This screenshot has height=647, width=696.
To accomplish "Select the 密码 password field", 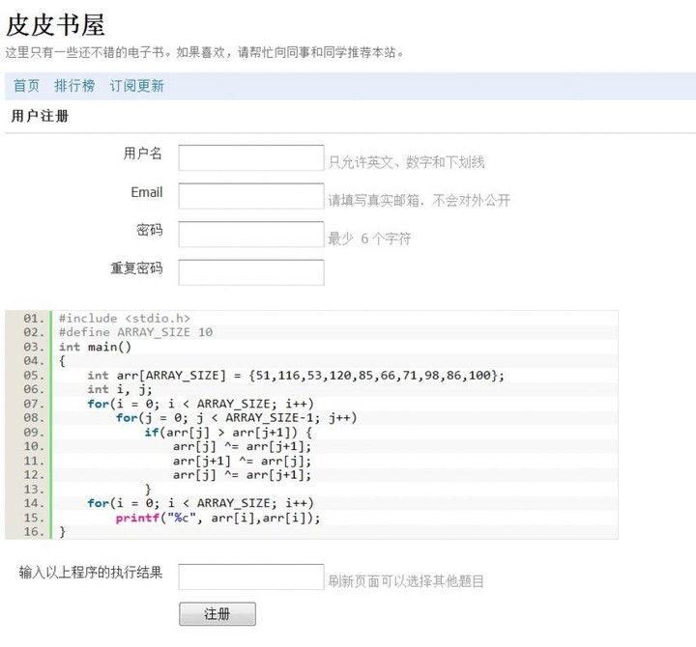I will (251, 234).
